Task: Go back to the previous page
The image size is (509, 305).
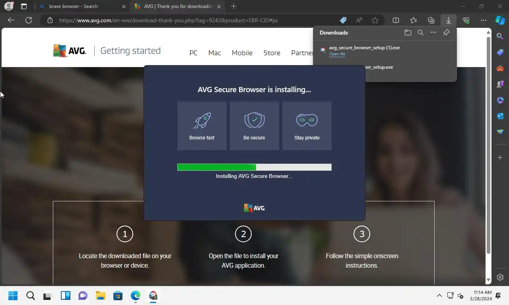Action: 11,20
